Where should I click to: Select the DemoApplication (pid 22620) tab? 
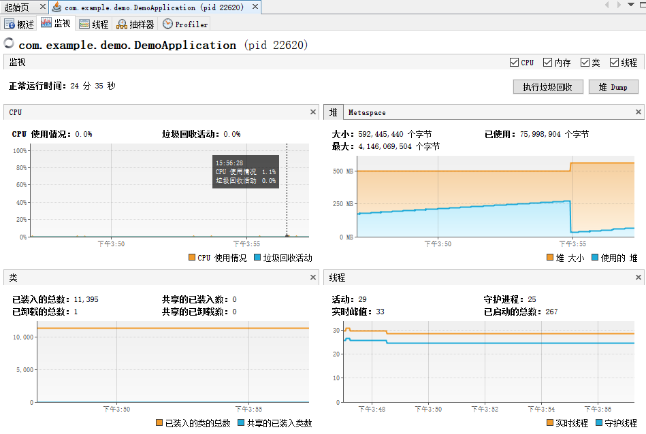(154, 7)
